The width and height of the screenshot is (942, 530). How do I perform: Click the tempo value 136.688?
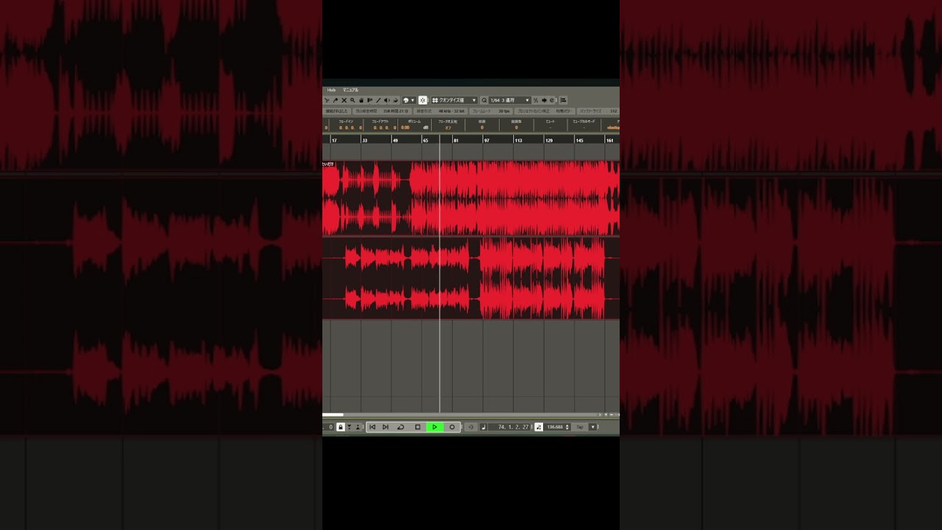[555, 427]
